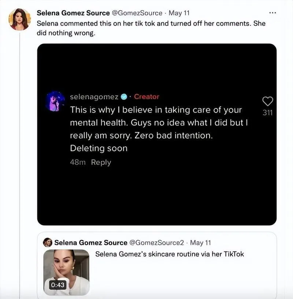This screenshot has width=293, height=299.
Task: Click the selenagomez username in comment
Action: pyautogui.click(x=94, y=97)
